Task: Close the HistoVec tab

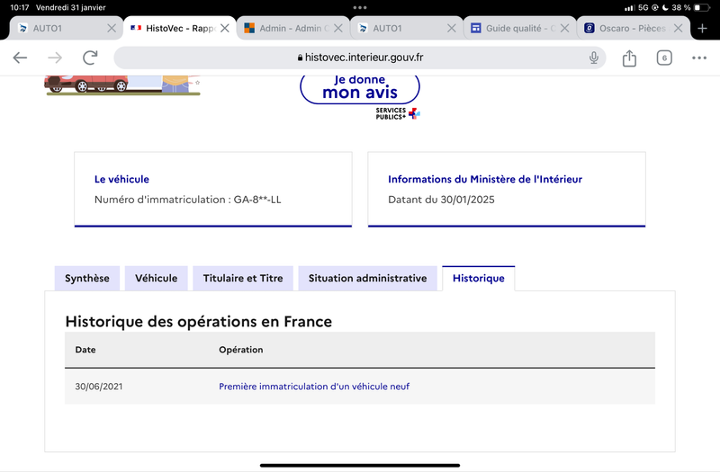Action: coord(224,29)
